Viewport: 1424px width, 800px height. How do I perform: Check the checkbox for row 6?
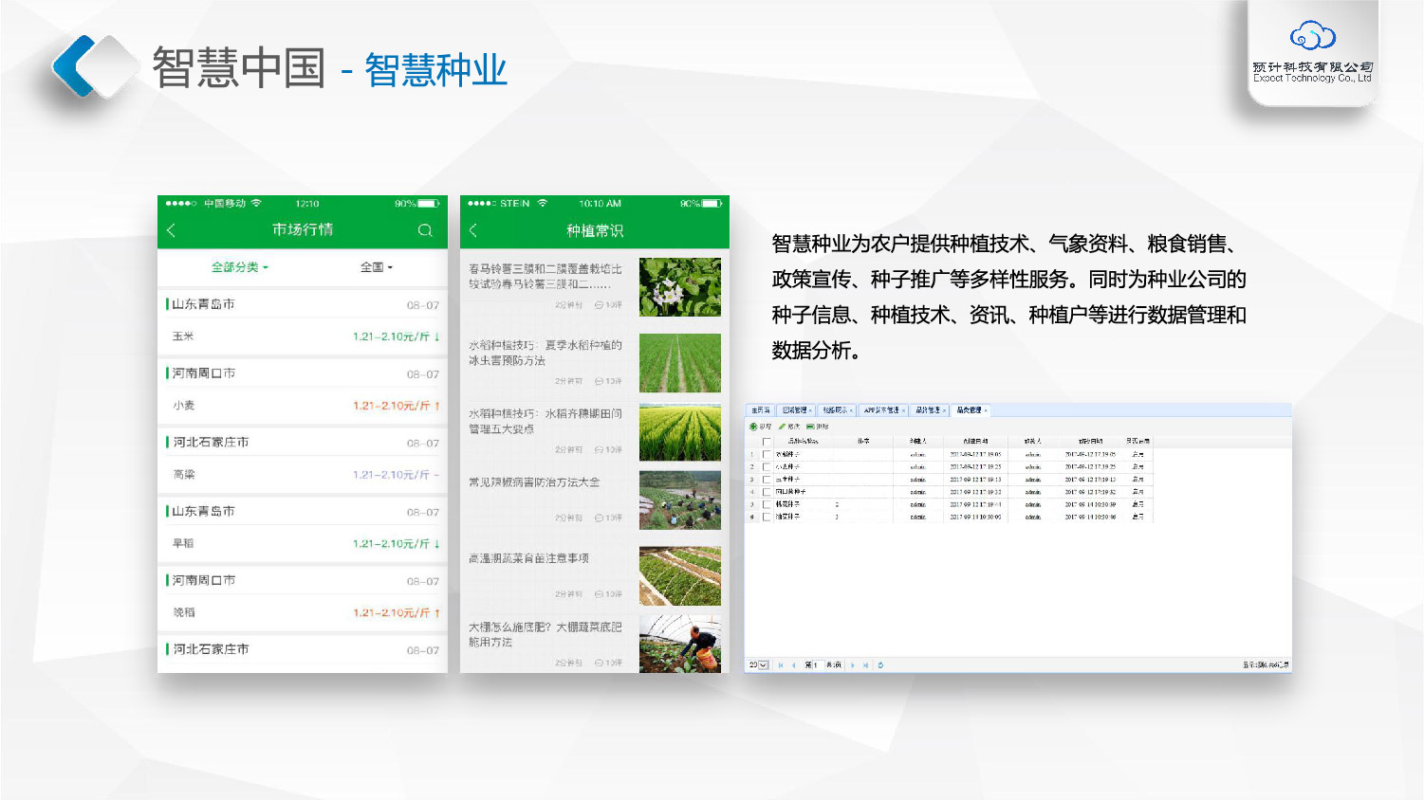point(767,518)
